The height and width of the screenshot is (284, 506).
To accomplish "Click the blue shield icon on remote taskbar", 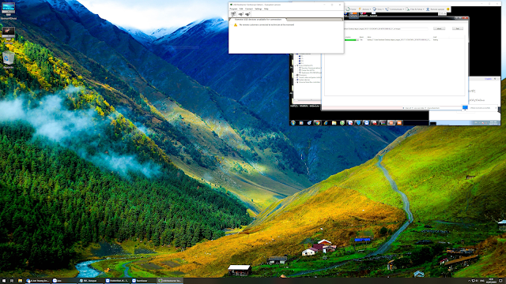I will click(x=358, y=123).
